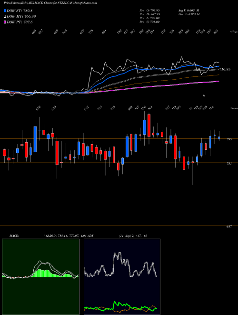Screen dimensions: 238x315
Task: Click the magenta DOW PT legend swatch
Action: (x=5, y=22)
